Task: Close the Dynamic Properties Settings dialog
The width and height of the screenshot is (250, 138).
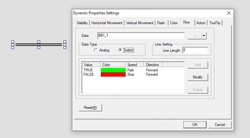Action: click(229, 13)
